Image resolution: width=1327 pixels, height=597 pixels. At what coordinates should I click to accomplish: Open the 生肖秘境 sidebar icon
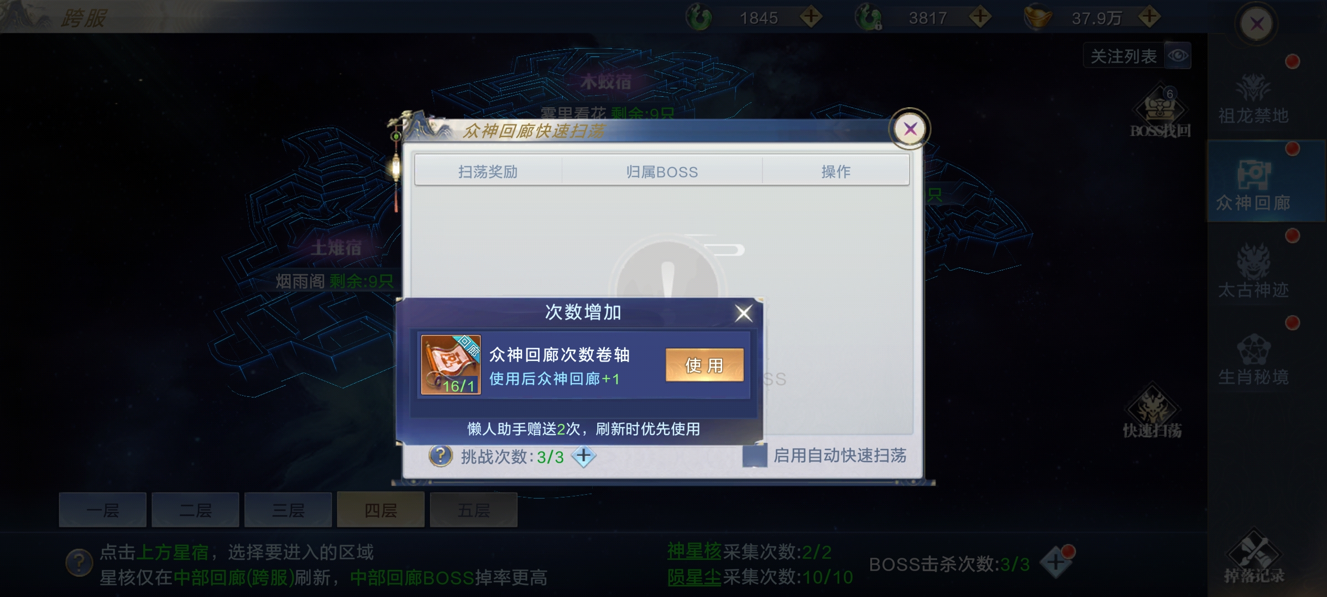[1253, 359]
